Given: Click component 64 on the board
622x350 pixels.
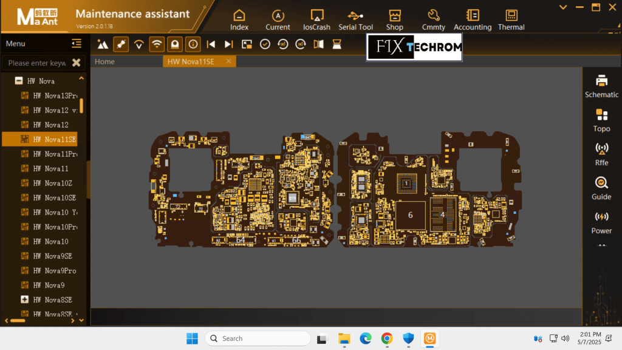Looking at the screenshot, I should 241,240.
